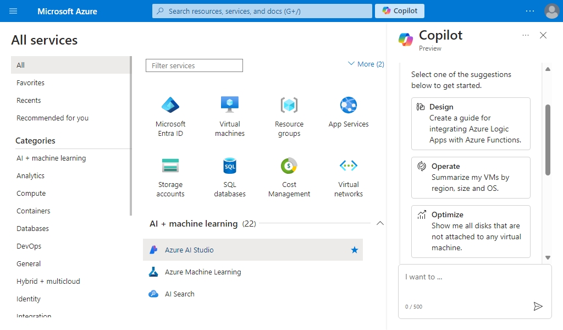Open the top bar ellipsis menu
The image size is (563, 330).
click(529, 11)
